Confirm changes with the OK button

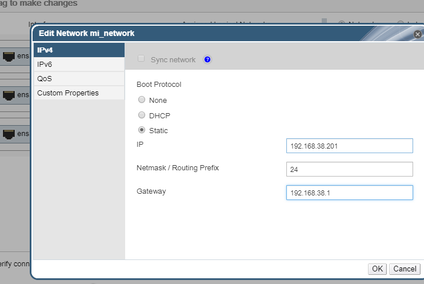pyautogui.click(x=377, y=269)
